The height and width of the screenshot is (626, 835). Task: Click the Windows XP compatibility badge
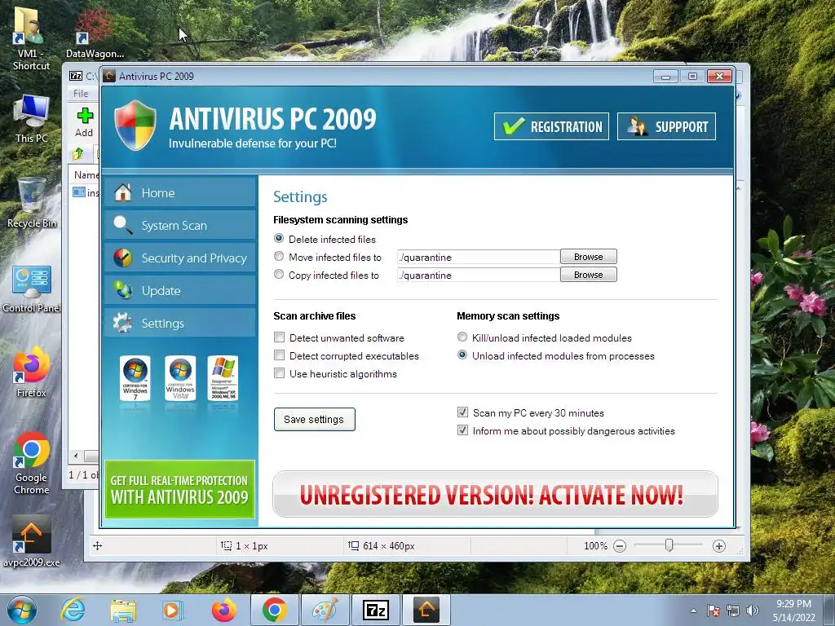click(x=223, y=378)
